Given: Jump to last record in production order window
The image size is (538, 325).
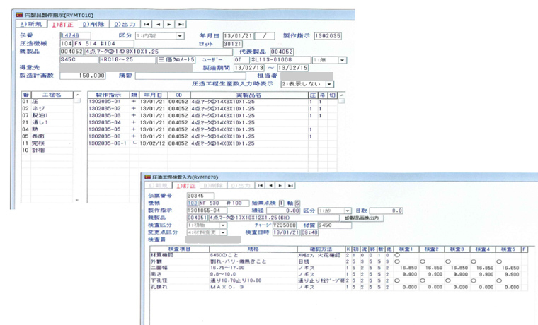Looking at the screenshot, I should point(183,23).
